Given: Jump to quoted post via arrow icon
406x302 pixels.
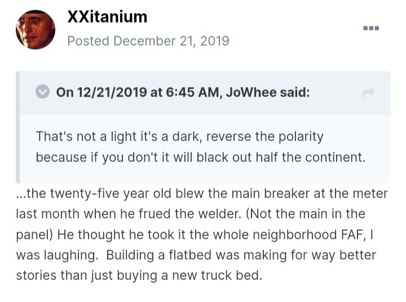Looking at the screenshot, I should point(368,93).
